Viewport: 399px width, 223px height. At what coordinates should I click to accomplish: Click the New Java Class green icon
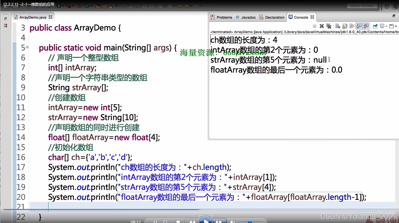87,6
